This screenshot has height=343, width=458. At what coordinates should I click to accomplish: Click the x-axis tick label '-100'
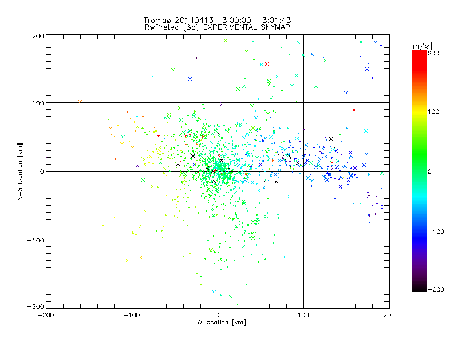click(x=132, y=315)
